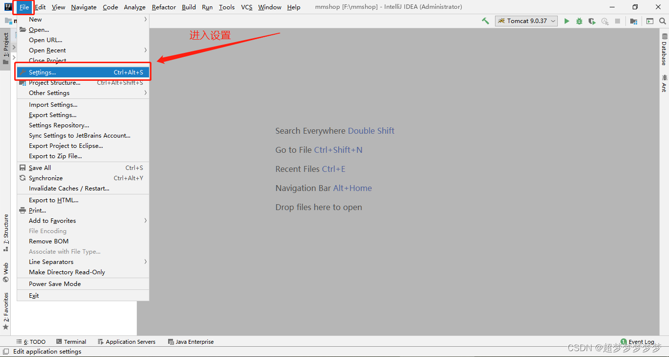Viewport: 669px width, 357px height.
Task: Choose Synchronize menu entry
Action: tap(83, 178)
